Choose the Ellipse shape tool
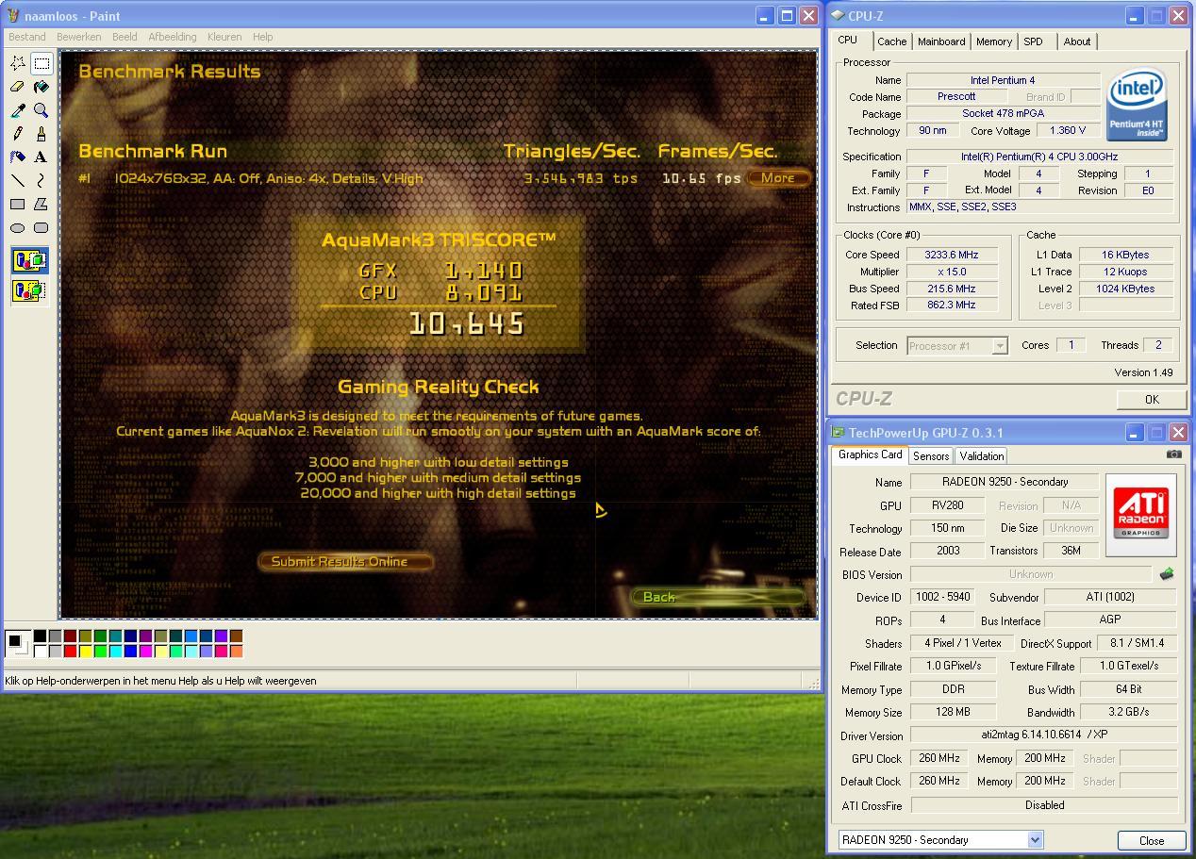The height and width of the screenshot is (859, 1196). click(x=17, y=227)
